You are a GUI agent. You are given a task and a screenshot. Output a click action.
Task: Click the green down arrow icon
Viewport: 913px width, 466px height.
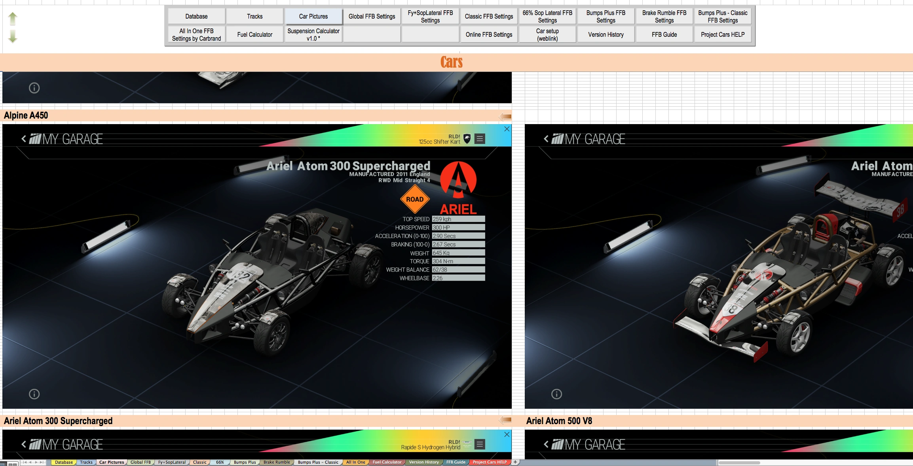[13, 36]
